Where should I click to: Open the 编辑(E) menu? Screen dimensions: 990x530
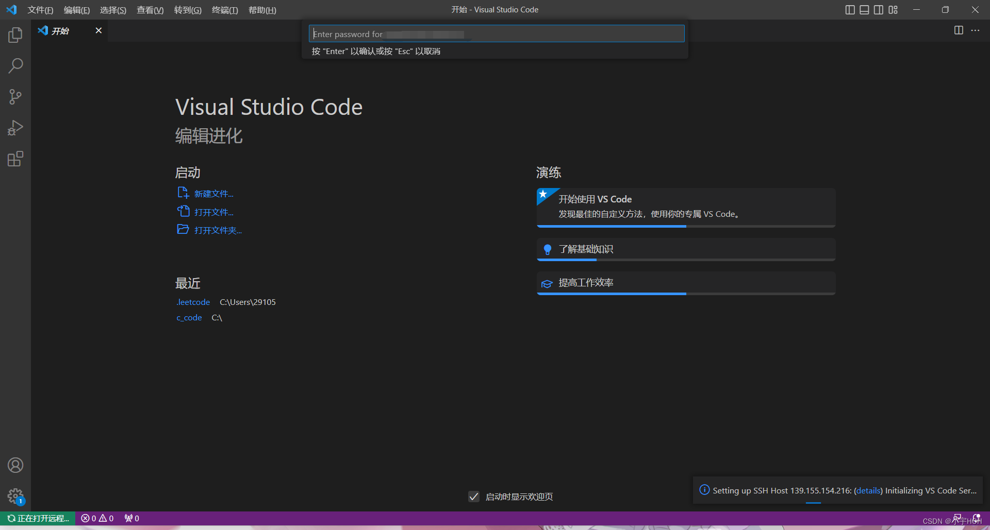pos(76,10)
